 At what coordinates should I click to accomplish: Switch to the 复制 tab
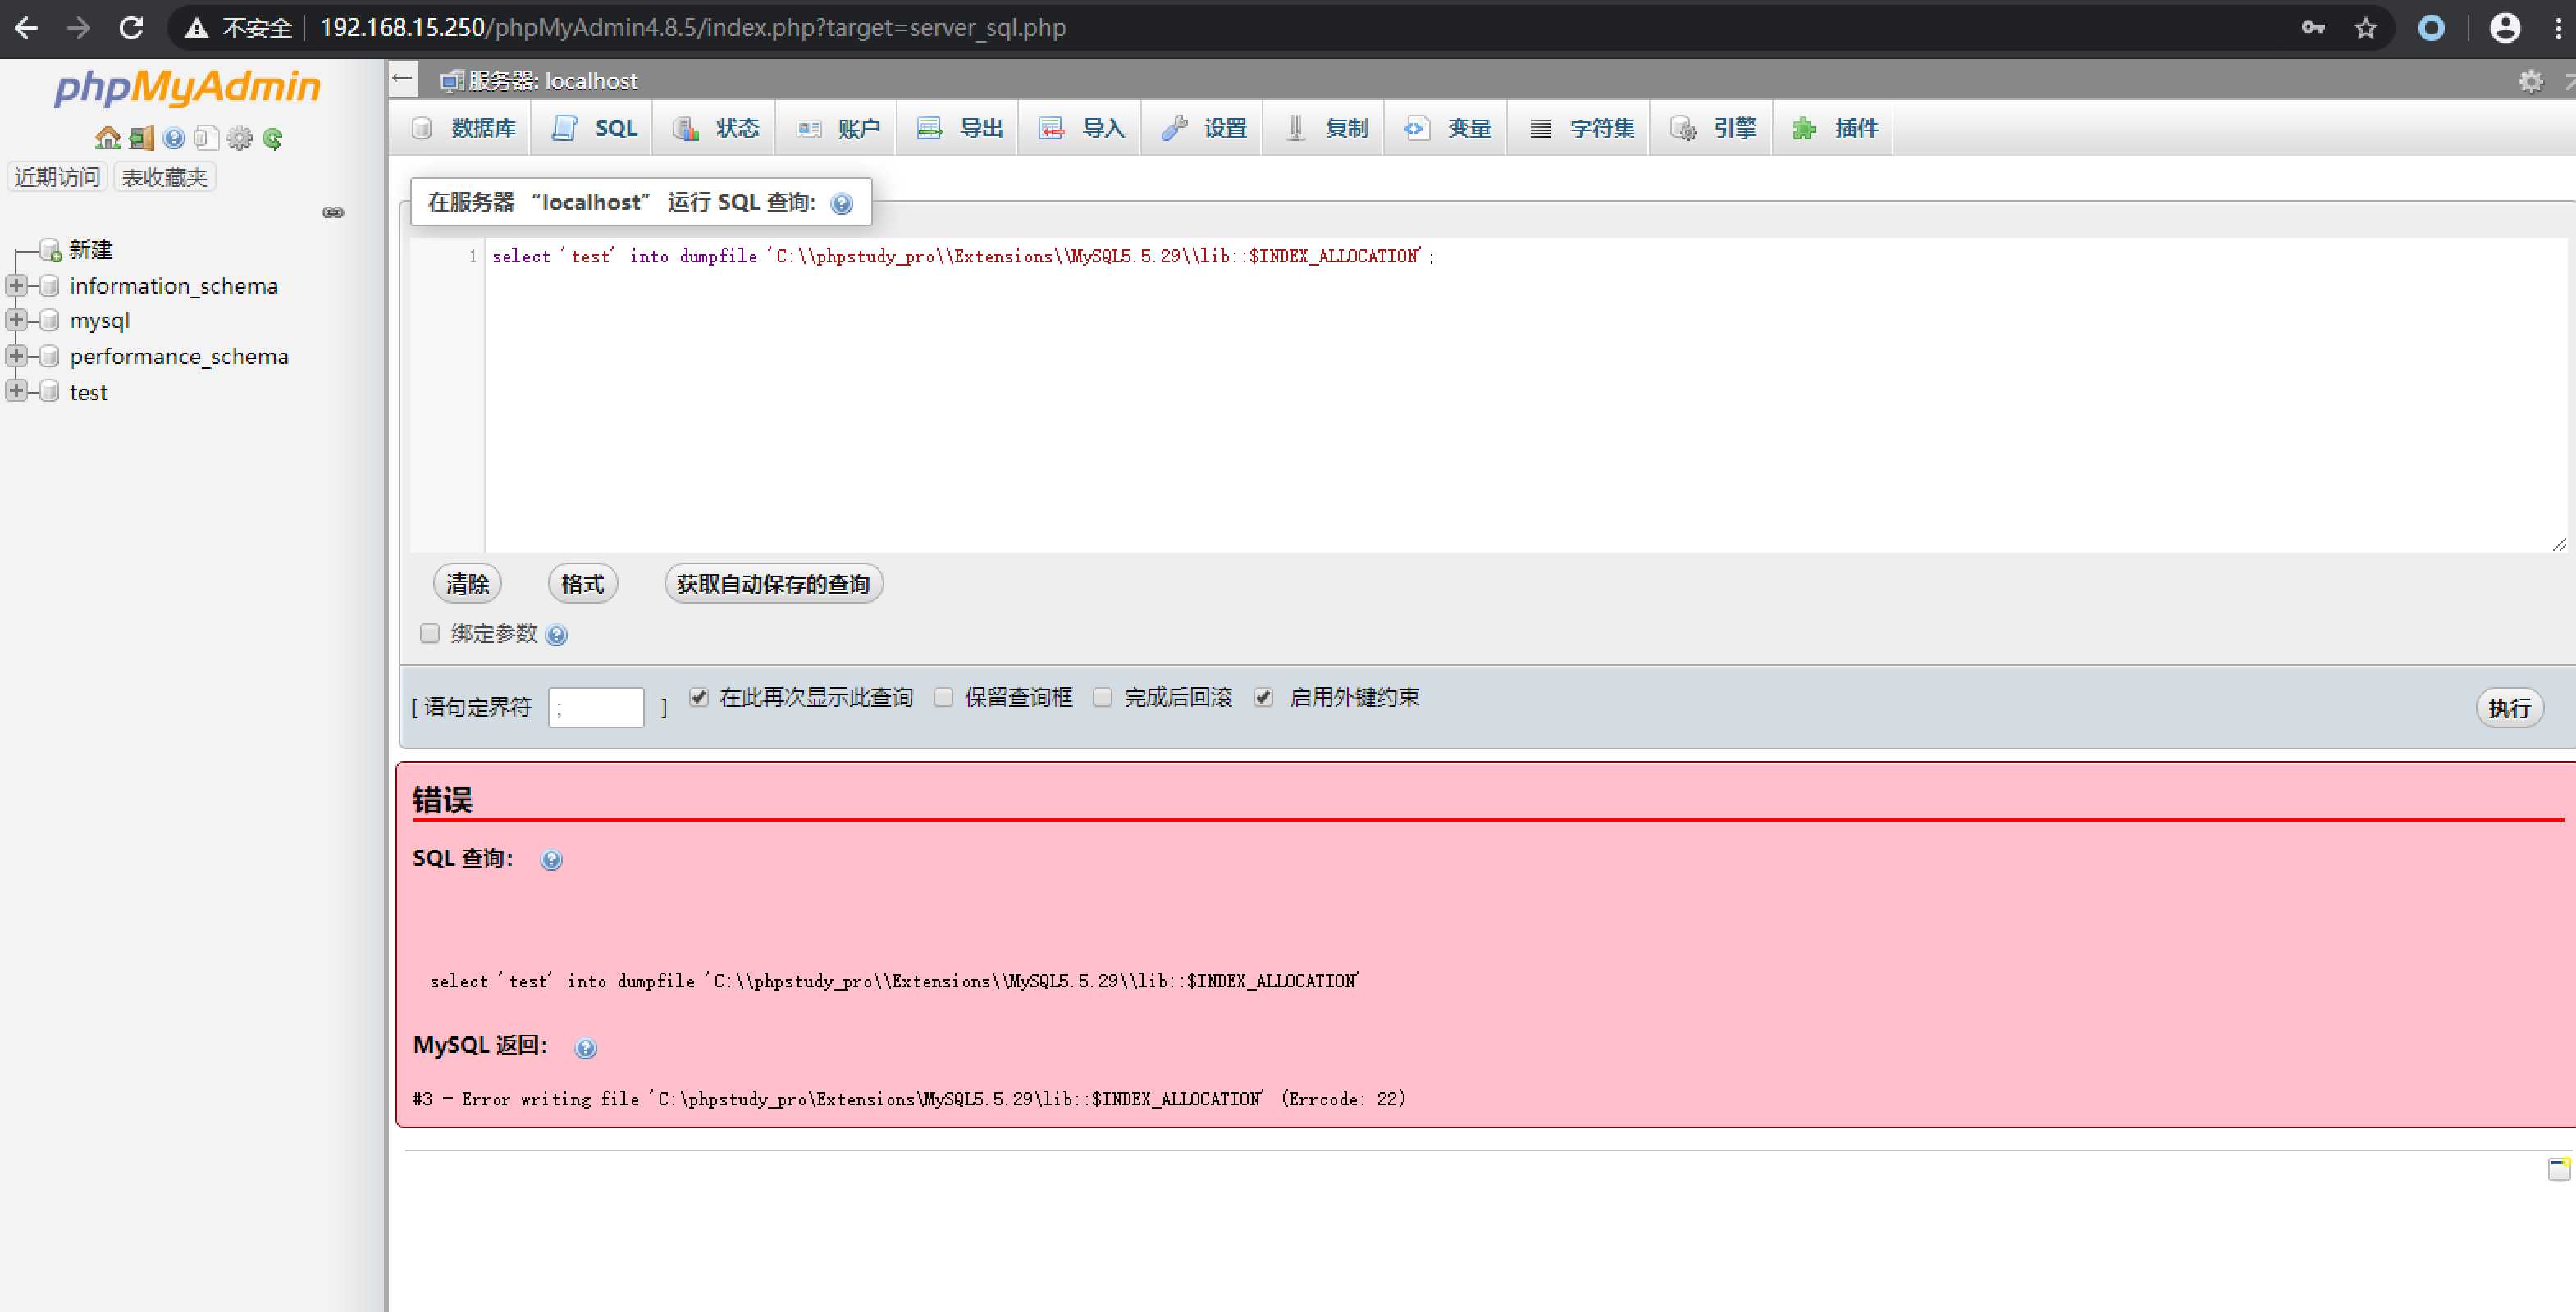1326,128
